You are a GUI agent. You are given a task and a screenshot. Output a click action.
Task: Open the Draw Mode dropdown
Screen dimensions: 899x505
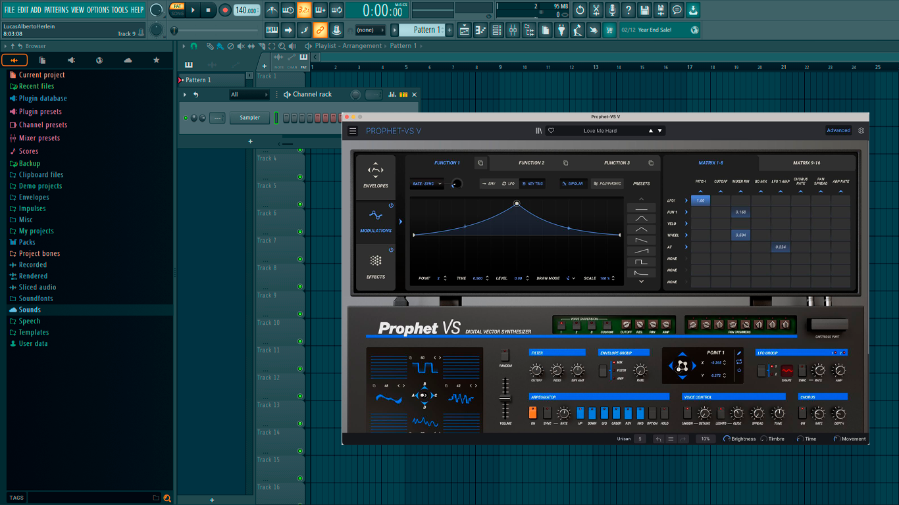point(571,278)
